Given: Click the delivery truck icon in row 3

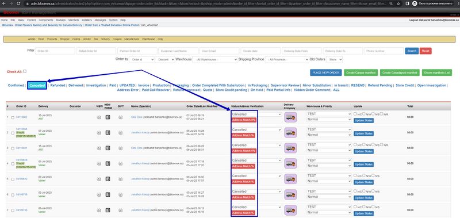Looking at the screenshot, I should pyautogui.click(x=290, y=148).
